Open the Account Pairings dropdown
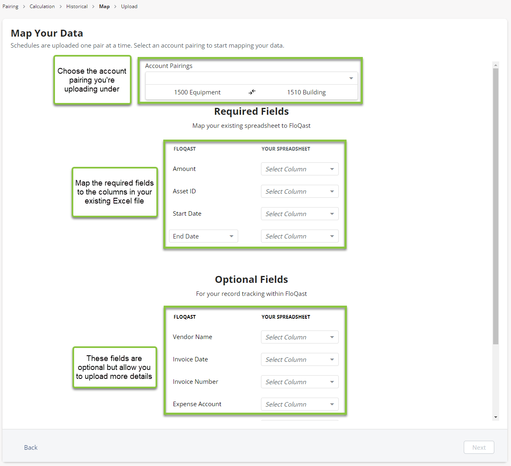This screenshot has height=466, width=511. (x=251, y=78)
